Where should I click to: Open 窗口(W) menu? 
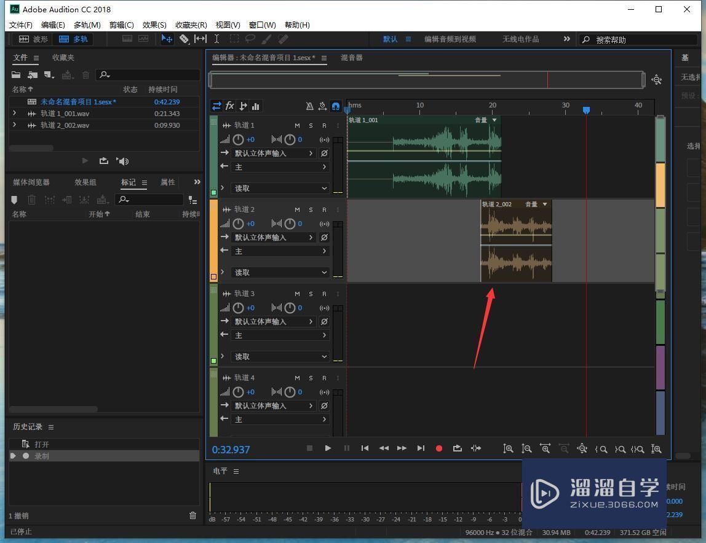[263, 25]
